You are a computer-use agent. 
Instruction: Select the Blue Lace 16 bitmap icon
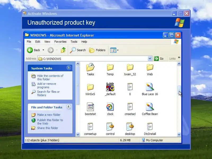150,87
